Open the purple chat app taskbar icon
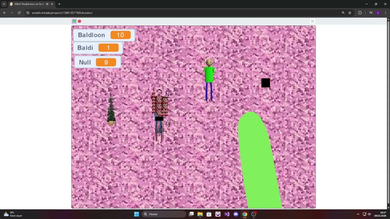 218,214
